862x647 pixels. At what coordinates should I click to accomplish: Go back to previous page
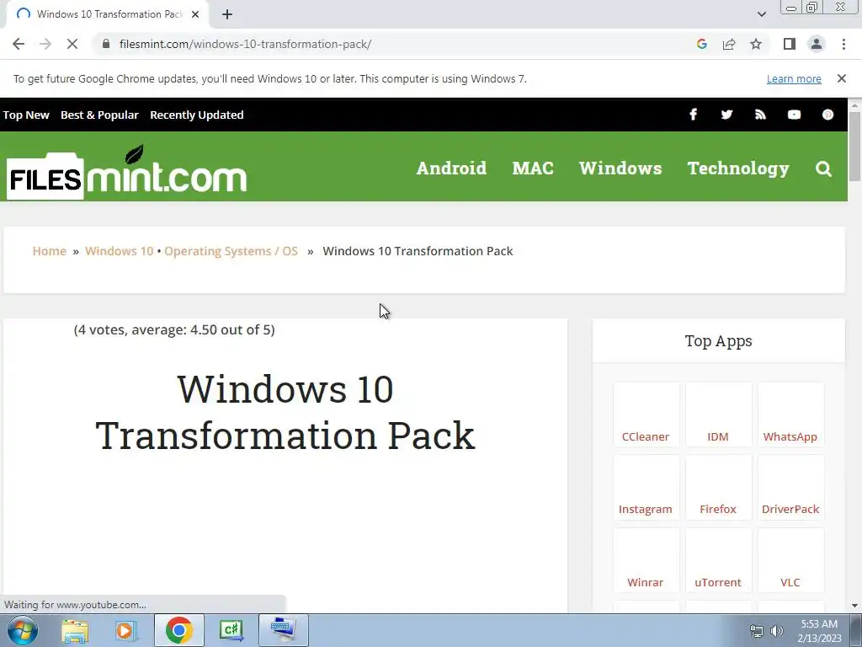tap(19, 44)
